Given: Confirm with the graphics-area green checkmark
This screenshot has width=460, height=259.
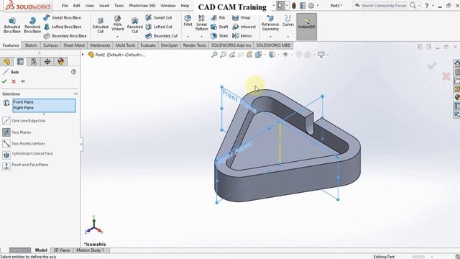Looking at the screenshot, I should click(431, 65).
